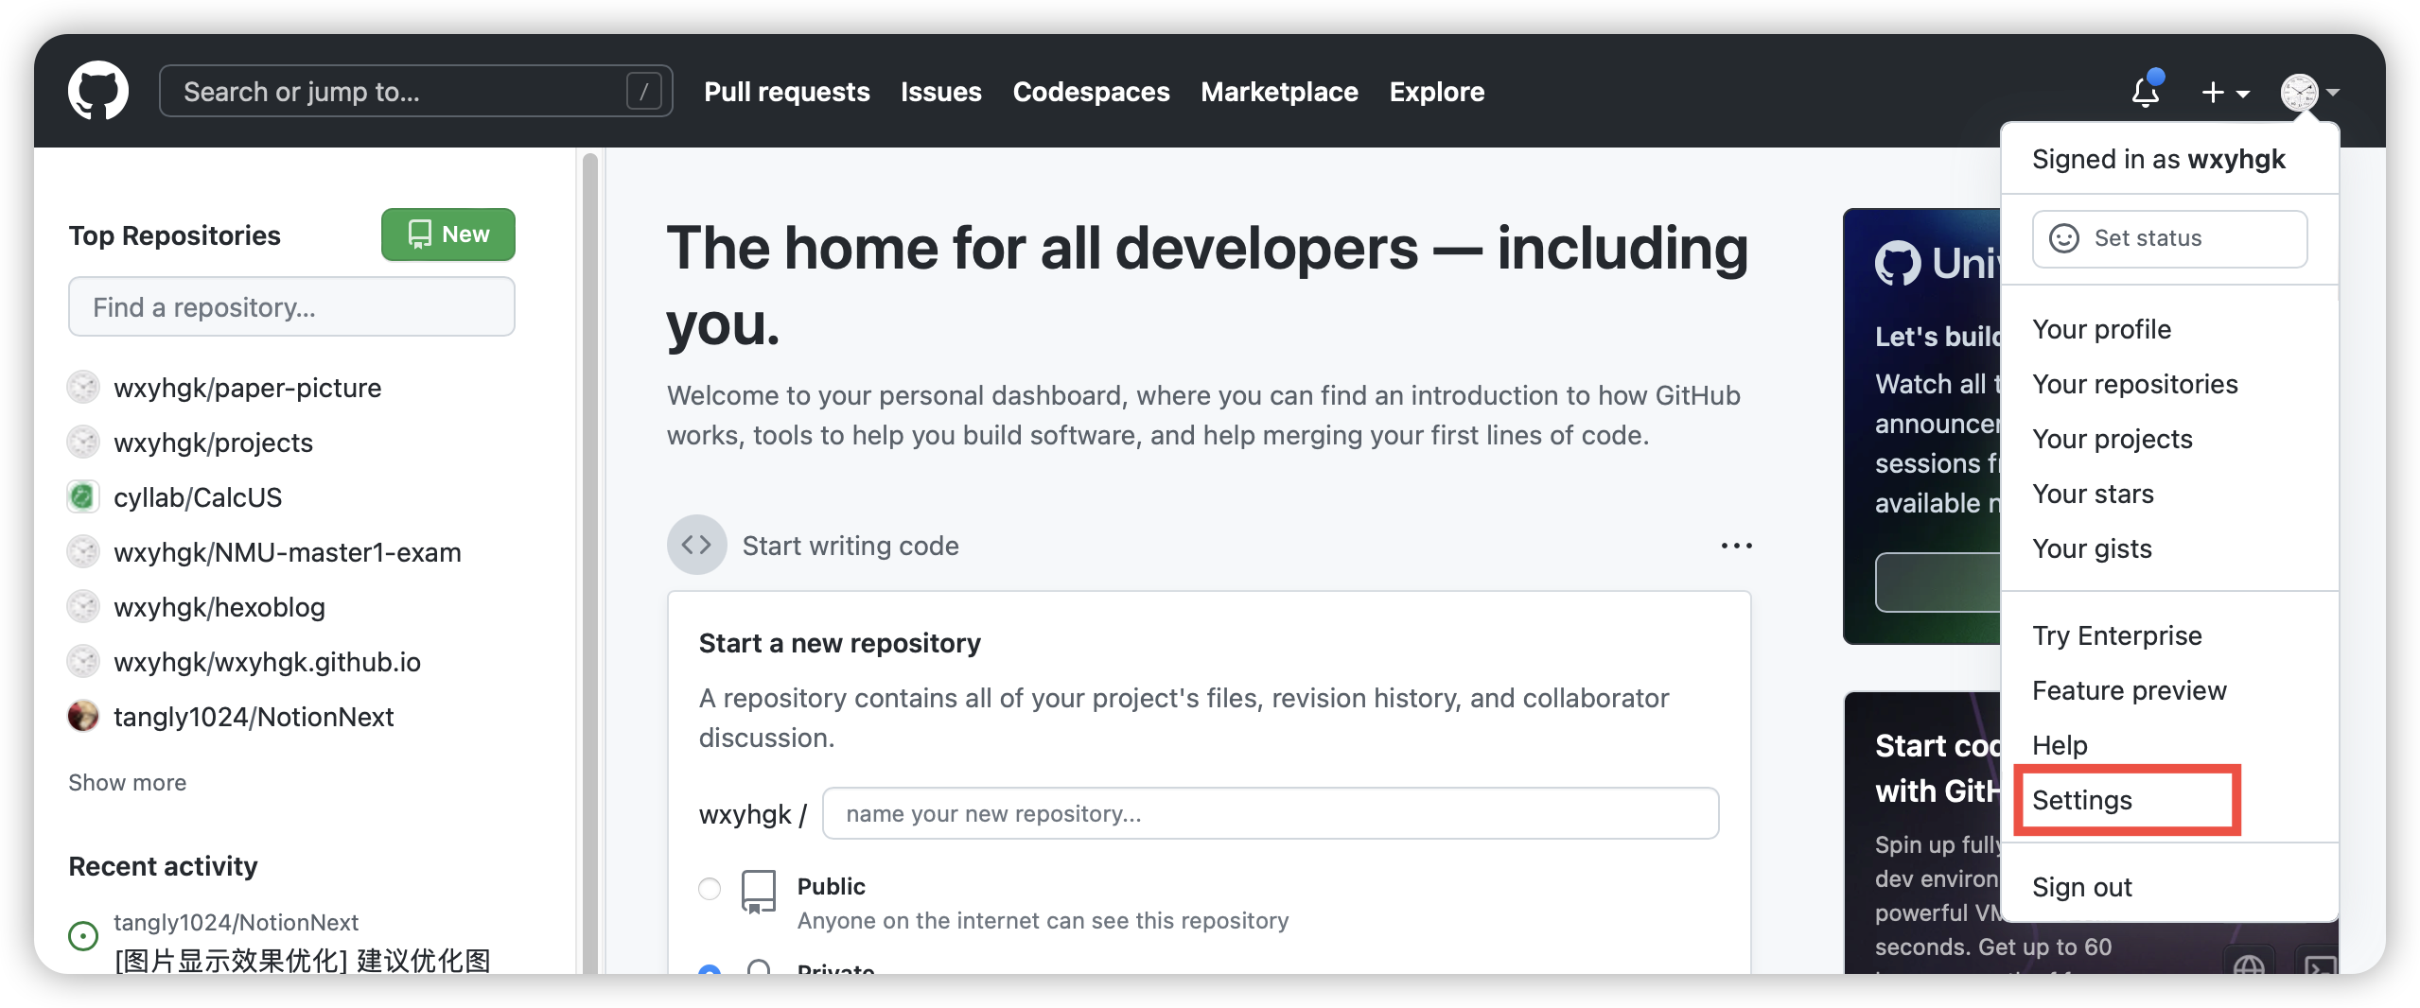Open the wxyhgk/hexoblog repository link
Image resolution: width=2420 pixels, height=1008 pixels.
219,606
